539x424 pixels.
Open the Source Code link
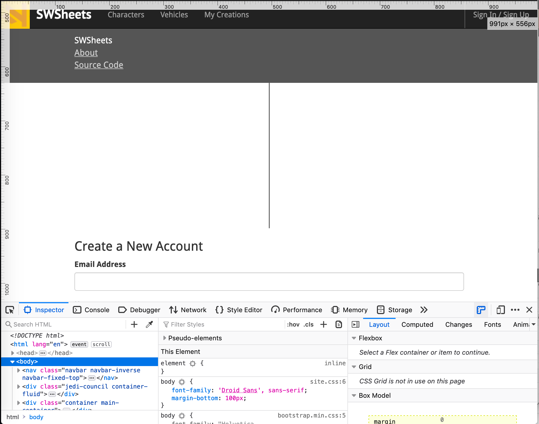[99, 65]
